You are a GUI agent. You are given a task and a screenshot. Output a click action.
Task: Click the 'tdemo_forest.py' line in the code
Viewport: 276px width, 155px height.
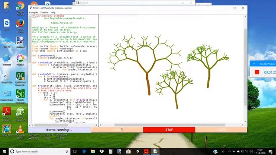(x=62, y=23)
